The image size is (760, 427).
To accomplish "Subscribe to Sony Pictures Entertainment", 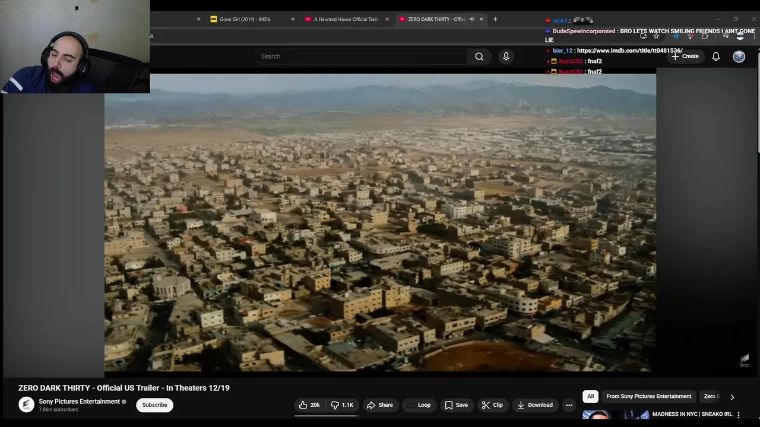I will point(154,405).
